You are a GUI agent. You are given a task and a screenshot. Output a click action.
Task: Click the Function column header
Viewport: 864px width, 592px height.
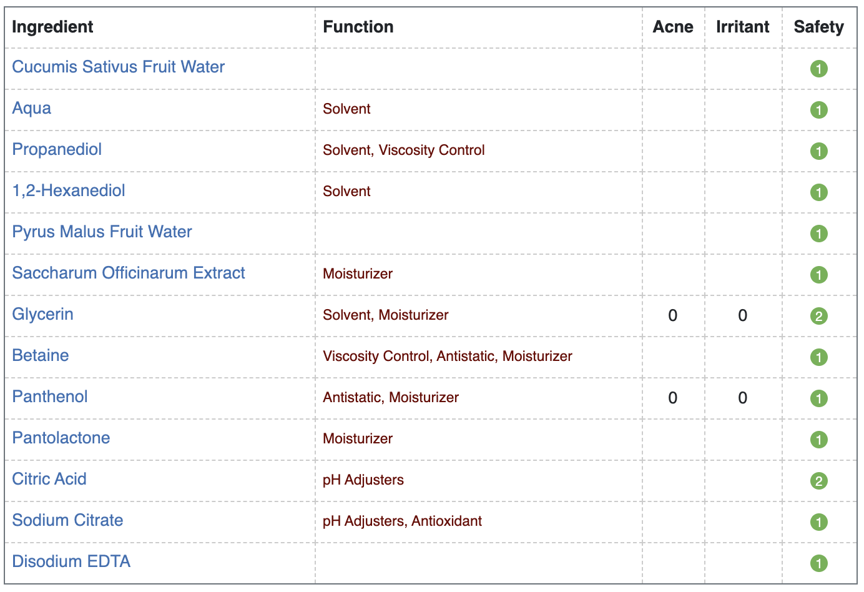point(358,27)
